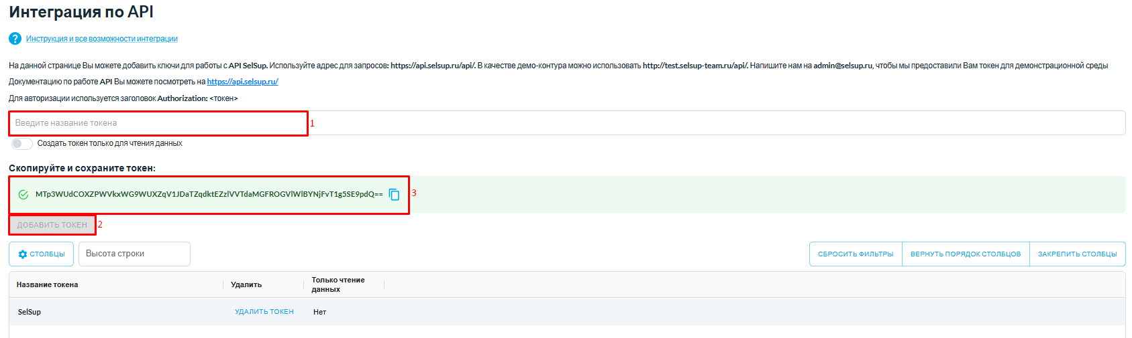This screenshot has width=1132, height=338.
Task: Open the https://api.selsup.ru/ documentation link
Action: 242,82
